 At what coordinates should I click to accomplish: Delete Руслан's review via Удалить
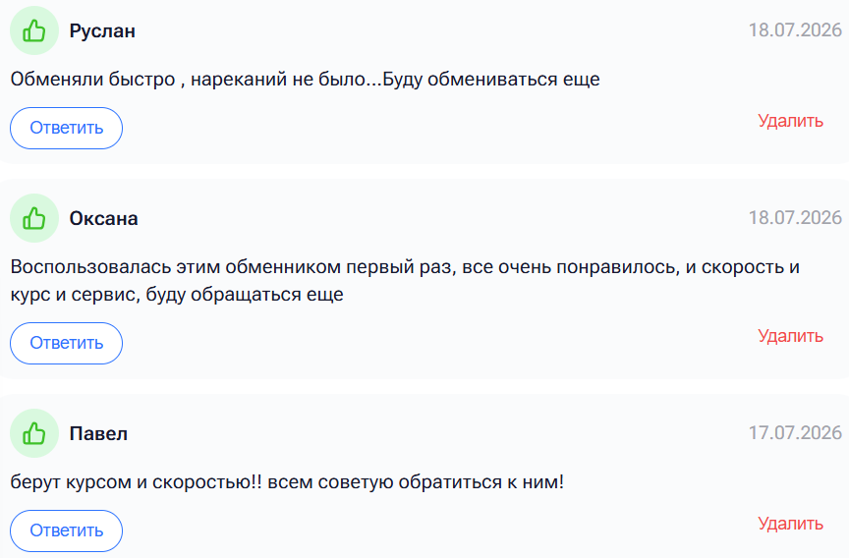click(x=790, y=121)
